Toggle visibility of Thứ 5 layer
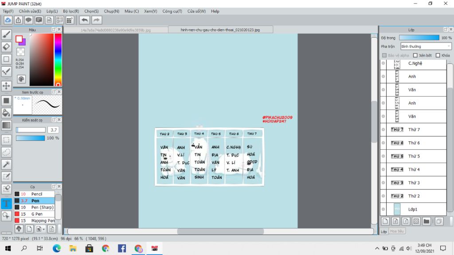This screenshot has width=454, height=255. 384,156
